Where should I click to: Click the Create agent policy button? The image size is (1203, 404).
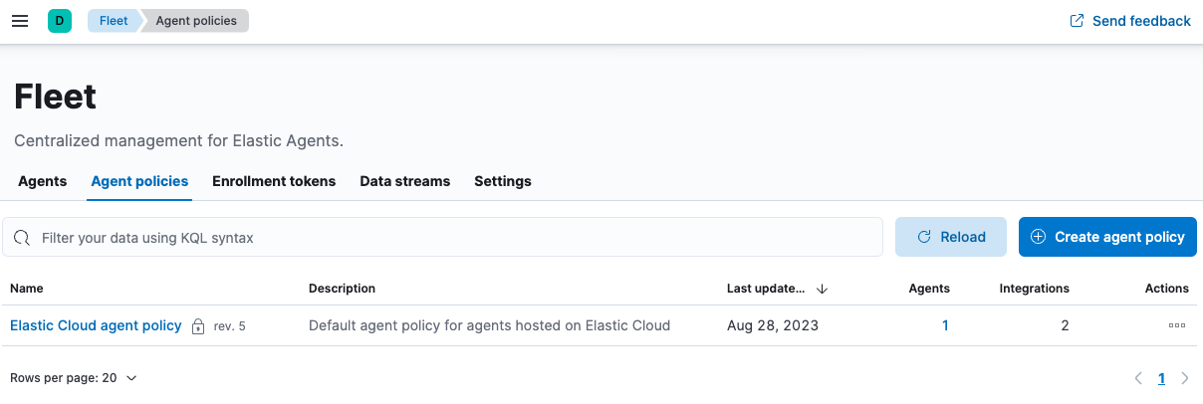click(1107, 237)
